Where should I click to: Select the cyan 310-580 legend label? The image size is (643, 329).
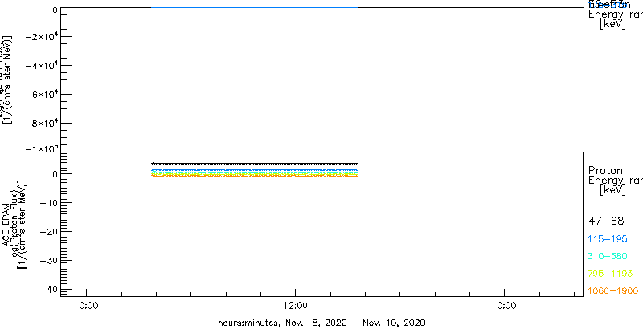[x=608, y=257]
